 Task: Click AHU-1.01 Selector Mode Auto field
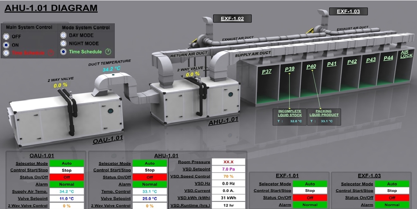point(150,163)
